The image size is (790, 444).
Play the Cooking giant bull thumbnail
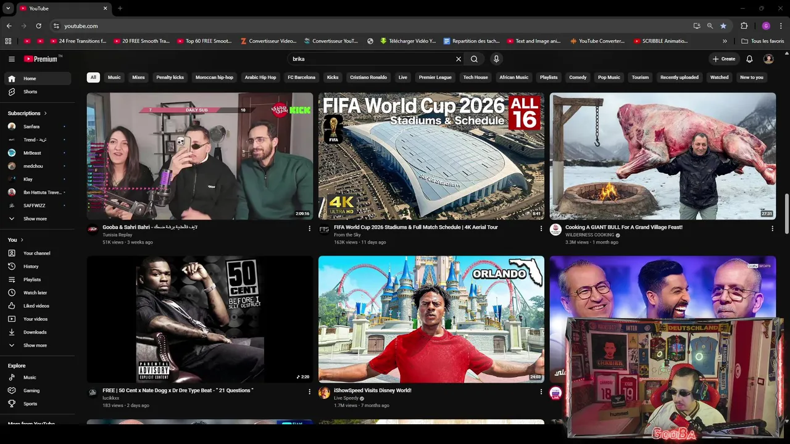tap(663, 156)
